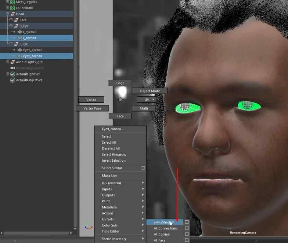
Task: Select the l_eyeball row in outliner
Action: click(37, 32)
